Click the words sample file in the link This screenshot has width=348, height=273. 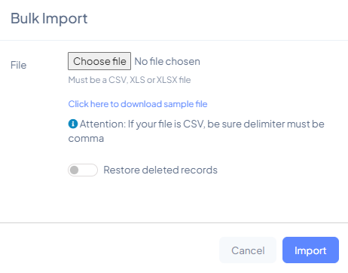(185, 104)
